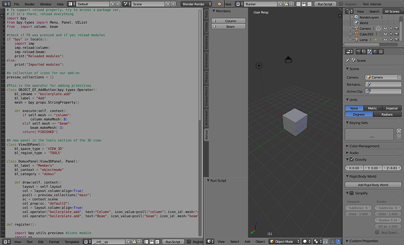
Task: Expand the Audio panel
Action: [347, 152]
